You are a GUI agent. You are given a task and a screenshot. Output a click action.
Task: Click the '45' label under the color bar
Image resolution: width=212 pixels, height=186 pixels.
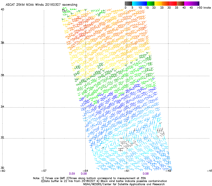tap(191, 8)
